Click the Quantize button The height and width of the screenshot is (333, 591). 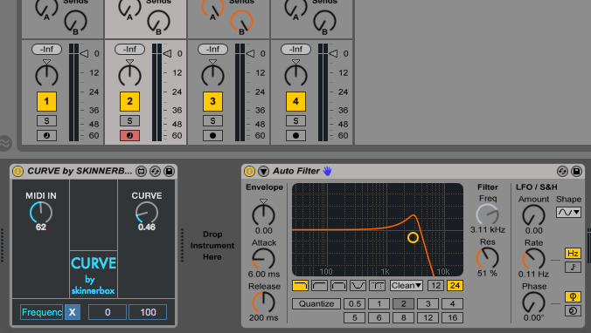[x=316, y=303]
